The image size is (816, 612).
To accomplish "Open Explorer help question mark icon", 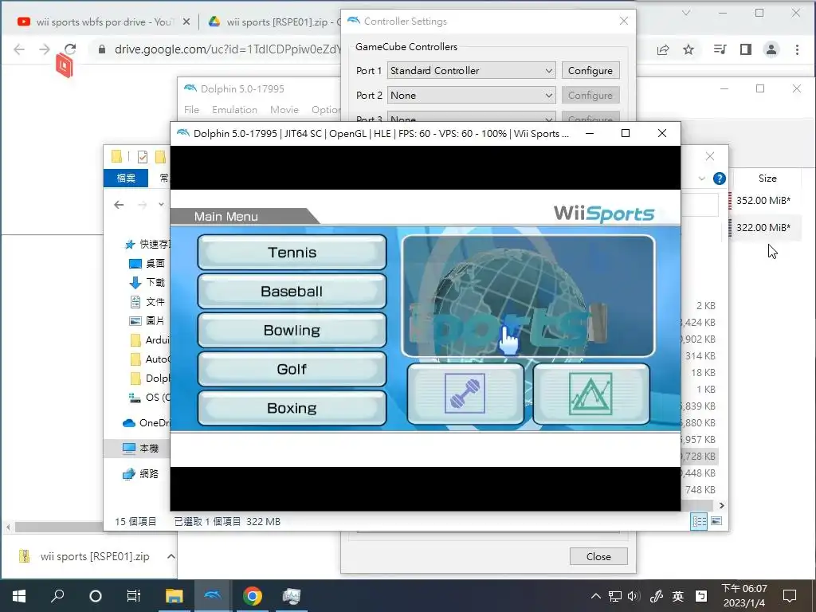I will 720,178.
